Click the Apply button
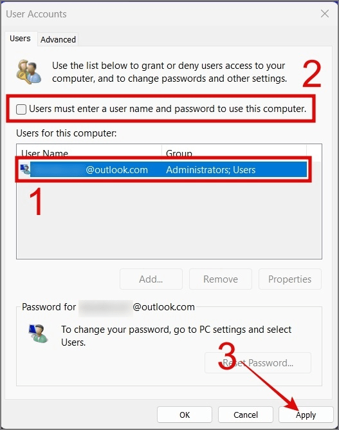The image size is (339, 430). (306, 415)
